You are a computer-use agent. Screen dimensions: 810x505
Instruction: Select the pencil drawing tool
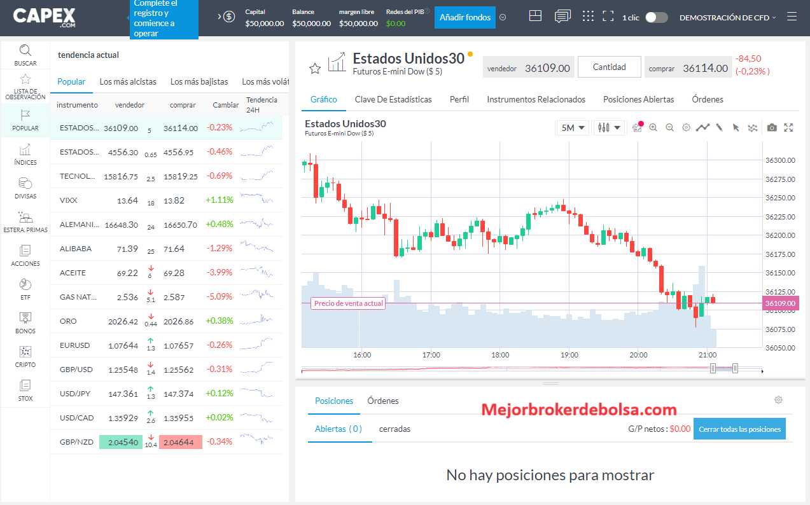(719, 128)
